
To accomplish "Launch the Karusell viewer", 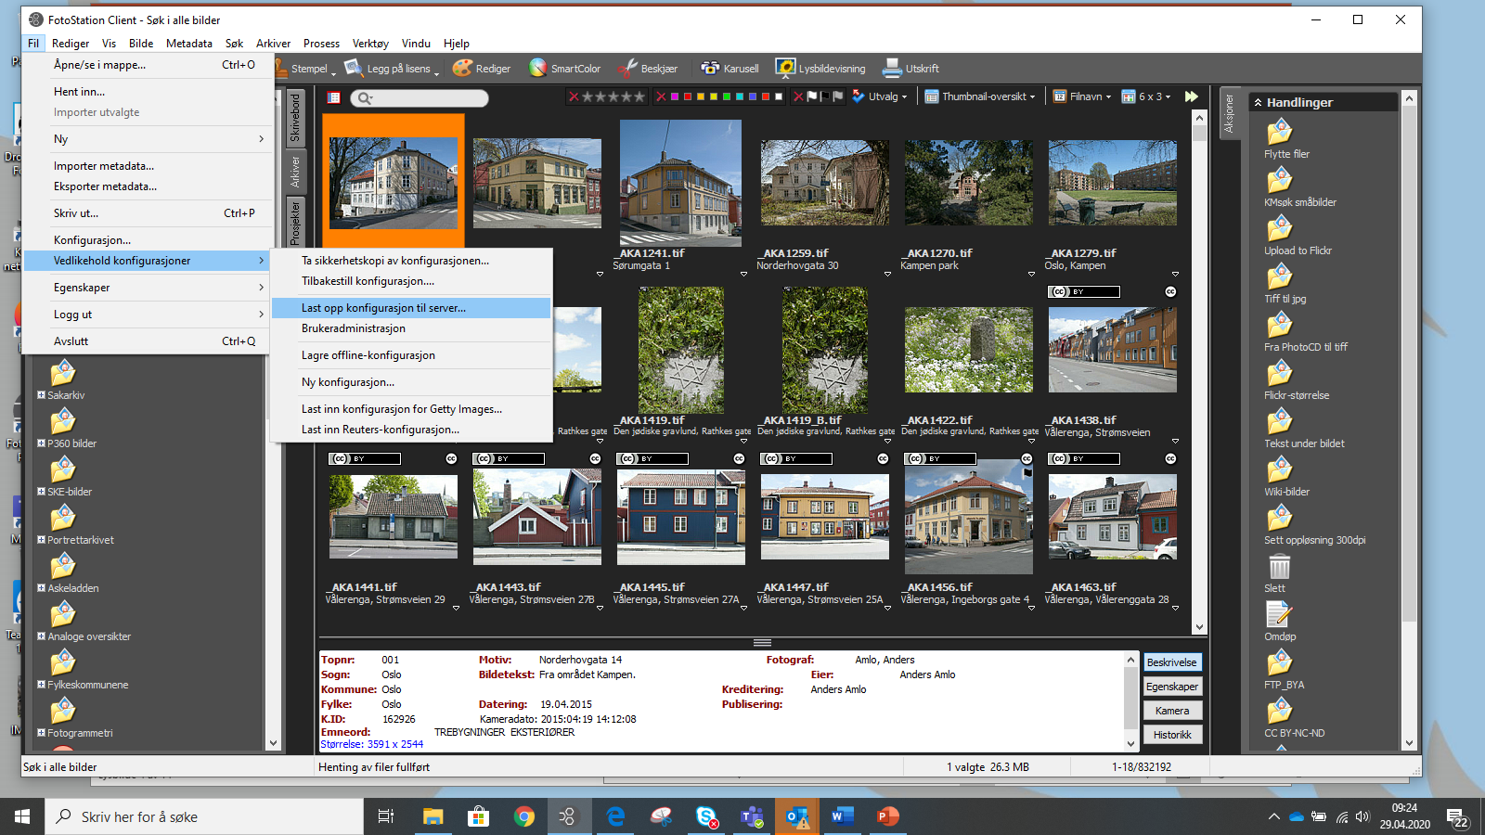I will (730, 69).
